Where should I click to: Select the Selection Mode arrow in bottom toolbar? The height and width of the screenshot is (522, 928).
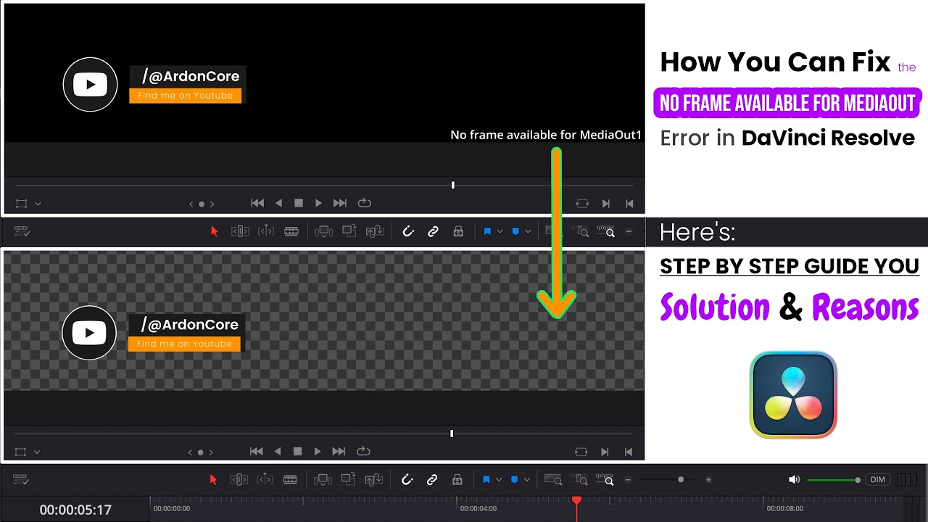[x=213, y=480]
